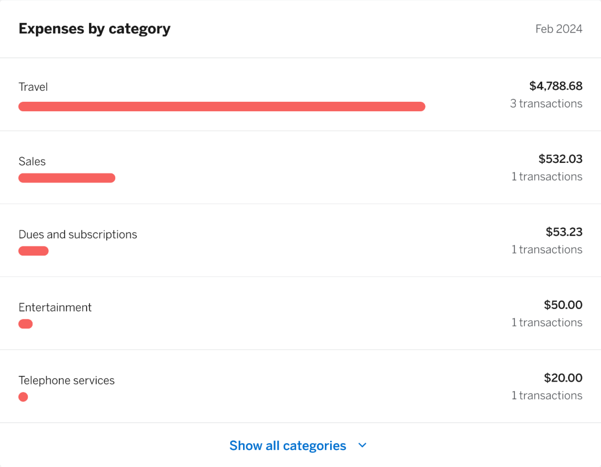601x467 pixels.
Task: Open the Dues and subscriptions category
Action: [78, 234]
